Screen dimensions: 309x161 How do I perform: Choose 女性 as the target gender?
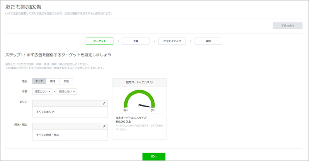tap(66, 81)
